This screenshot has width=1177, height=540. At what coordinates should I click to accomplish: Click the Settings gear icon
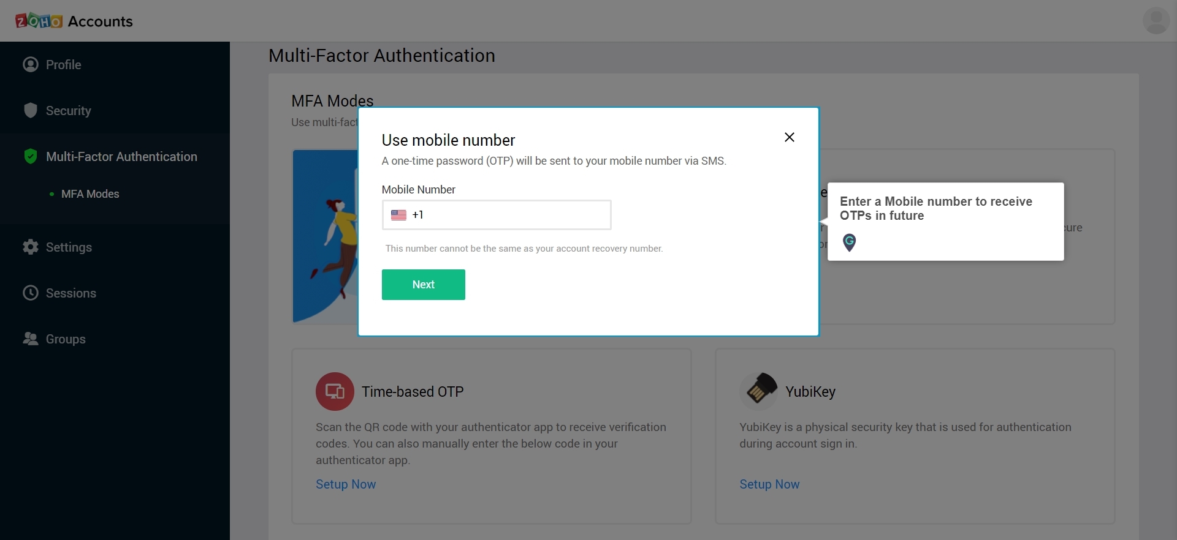(x=31, y=247)
